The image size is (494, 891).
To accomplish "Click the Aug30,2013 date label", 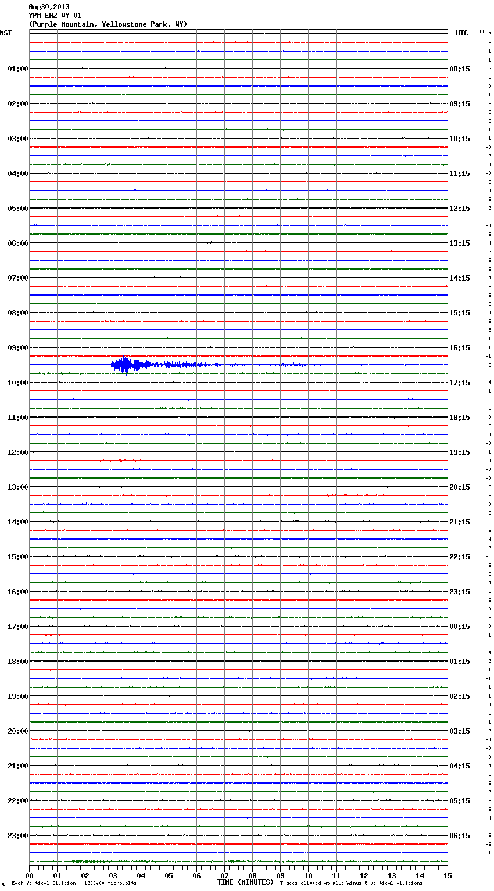I will (x=49, y=7).
